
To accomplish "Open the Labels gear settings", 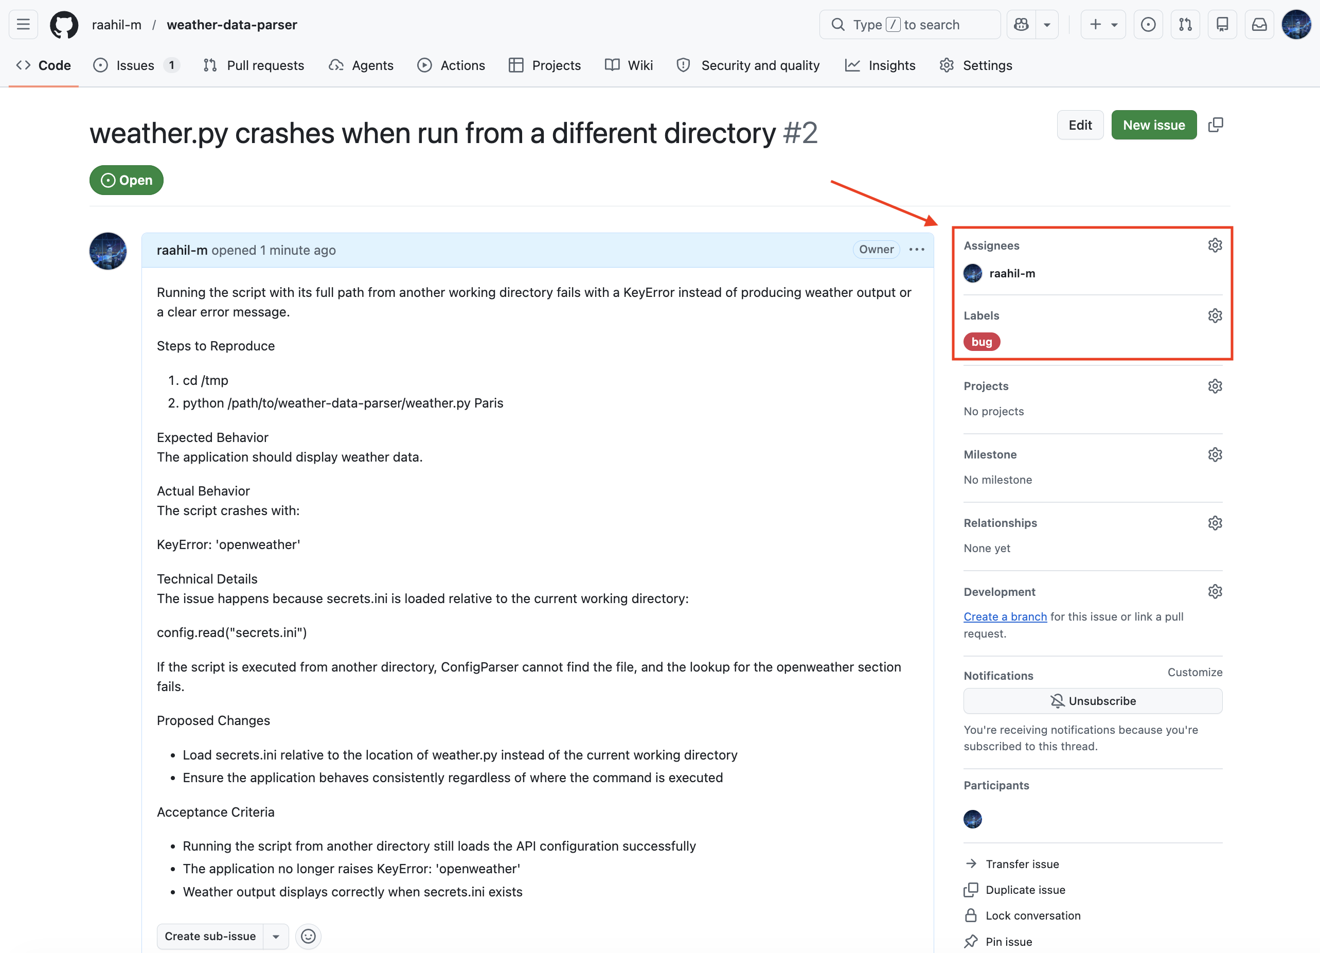I will point(1215,315).
